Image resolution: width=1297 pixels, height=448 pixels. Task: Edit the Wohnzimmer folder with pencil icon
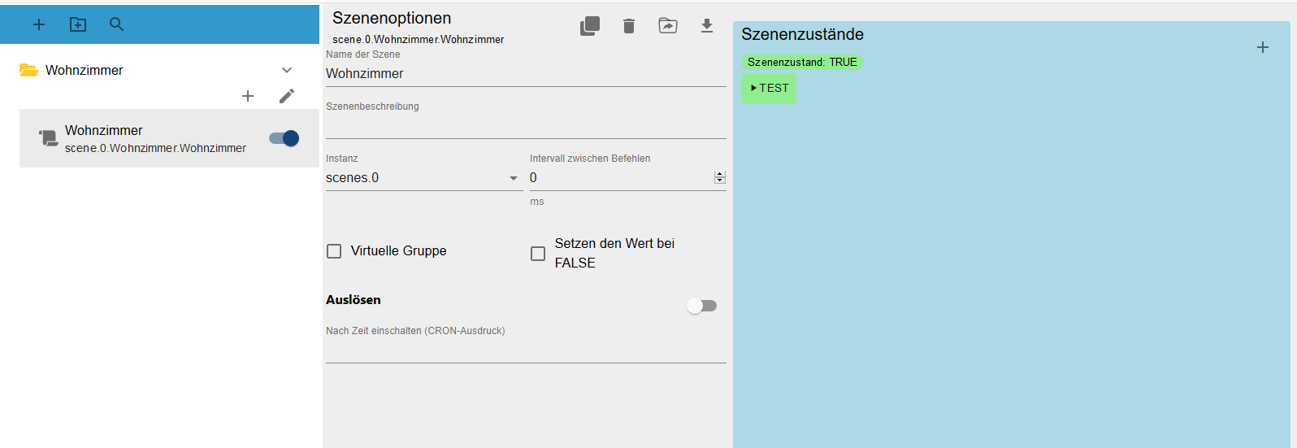(x=287, y=96)
